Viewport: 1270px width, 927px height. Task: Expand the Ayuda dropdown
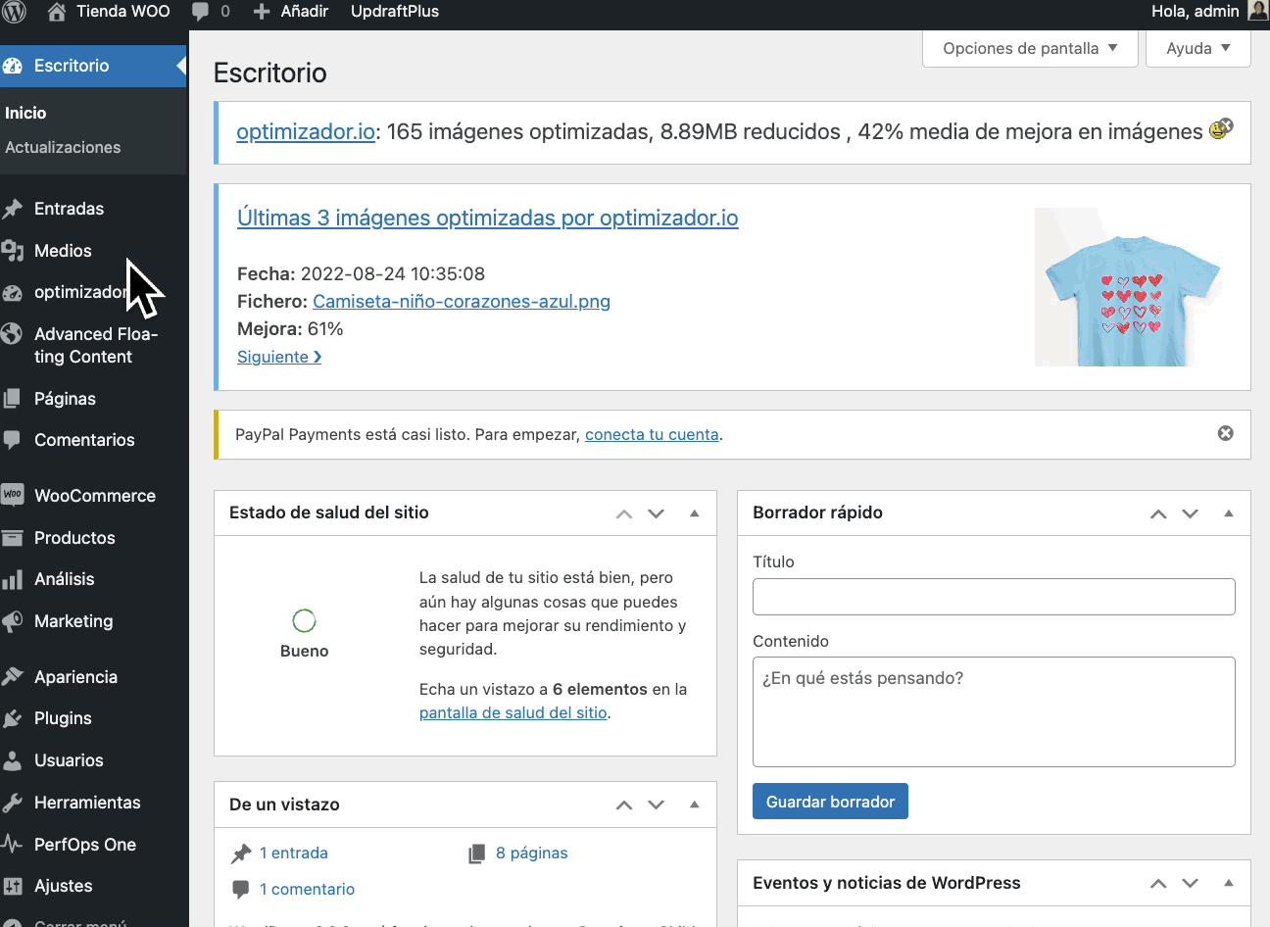click(1197, 48)
